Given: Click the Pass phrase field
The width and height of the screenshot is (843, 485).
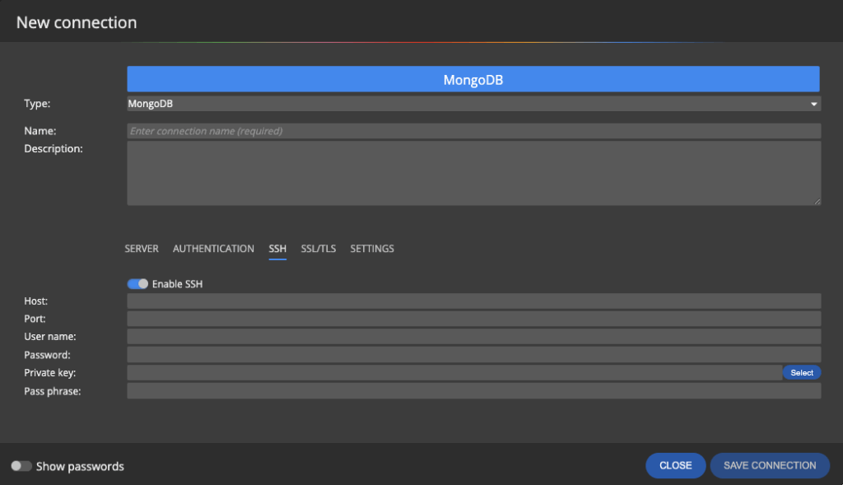Looking at the screenshot, I should click(x=473, y=391).
